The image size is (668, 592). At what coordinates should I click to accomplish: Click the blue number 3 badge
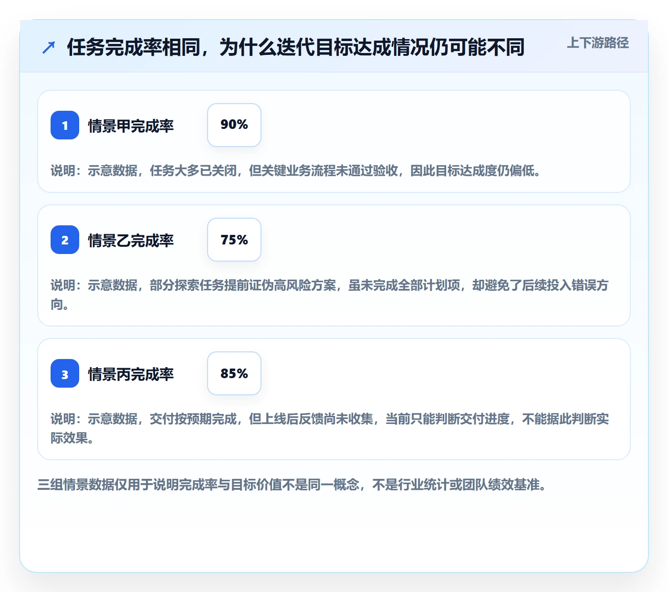point(65,373)
